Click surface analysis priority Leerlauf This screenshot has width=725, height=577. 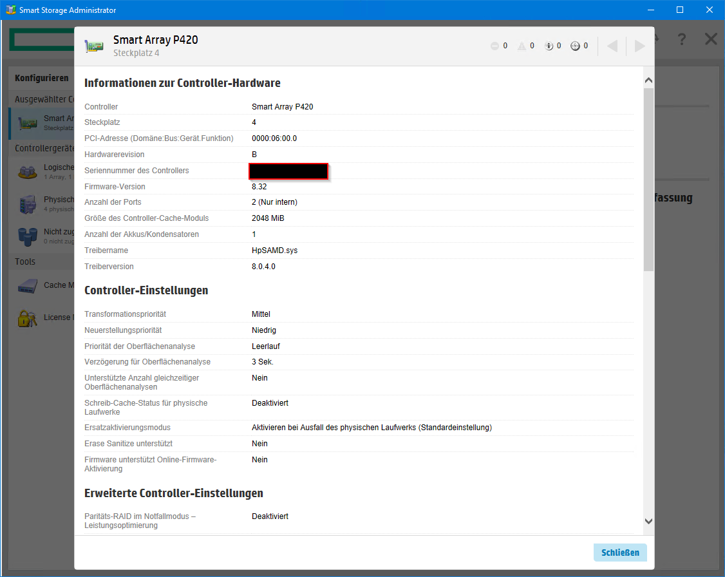(x=266, y=346)
